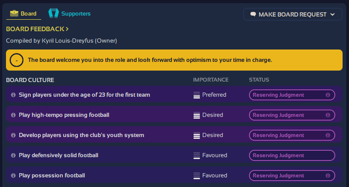Click info icon in high-tempo pressing status pill
Viewport: 349px width, 187px height.
click(328, 115)
